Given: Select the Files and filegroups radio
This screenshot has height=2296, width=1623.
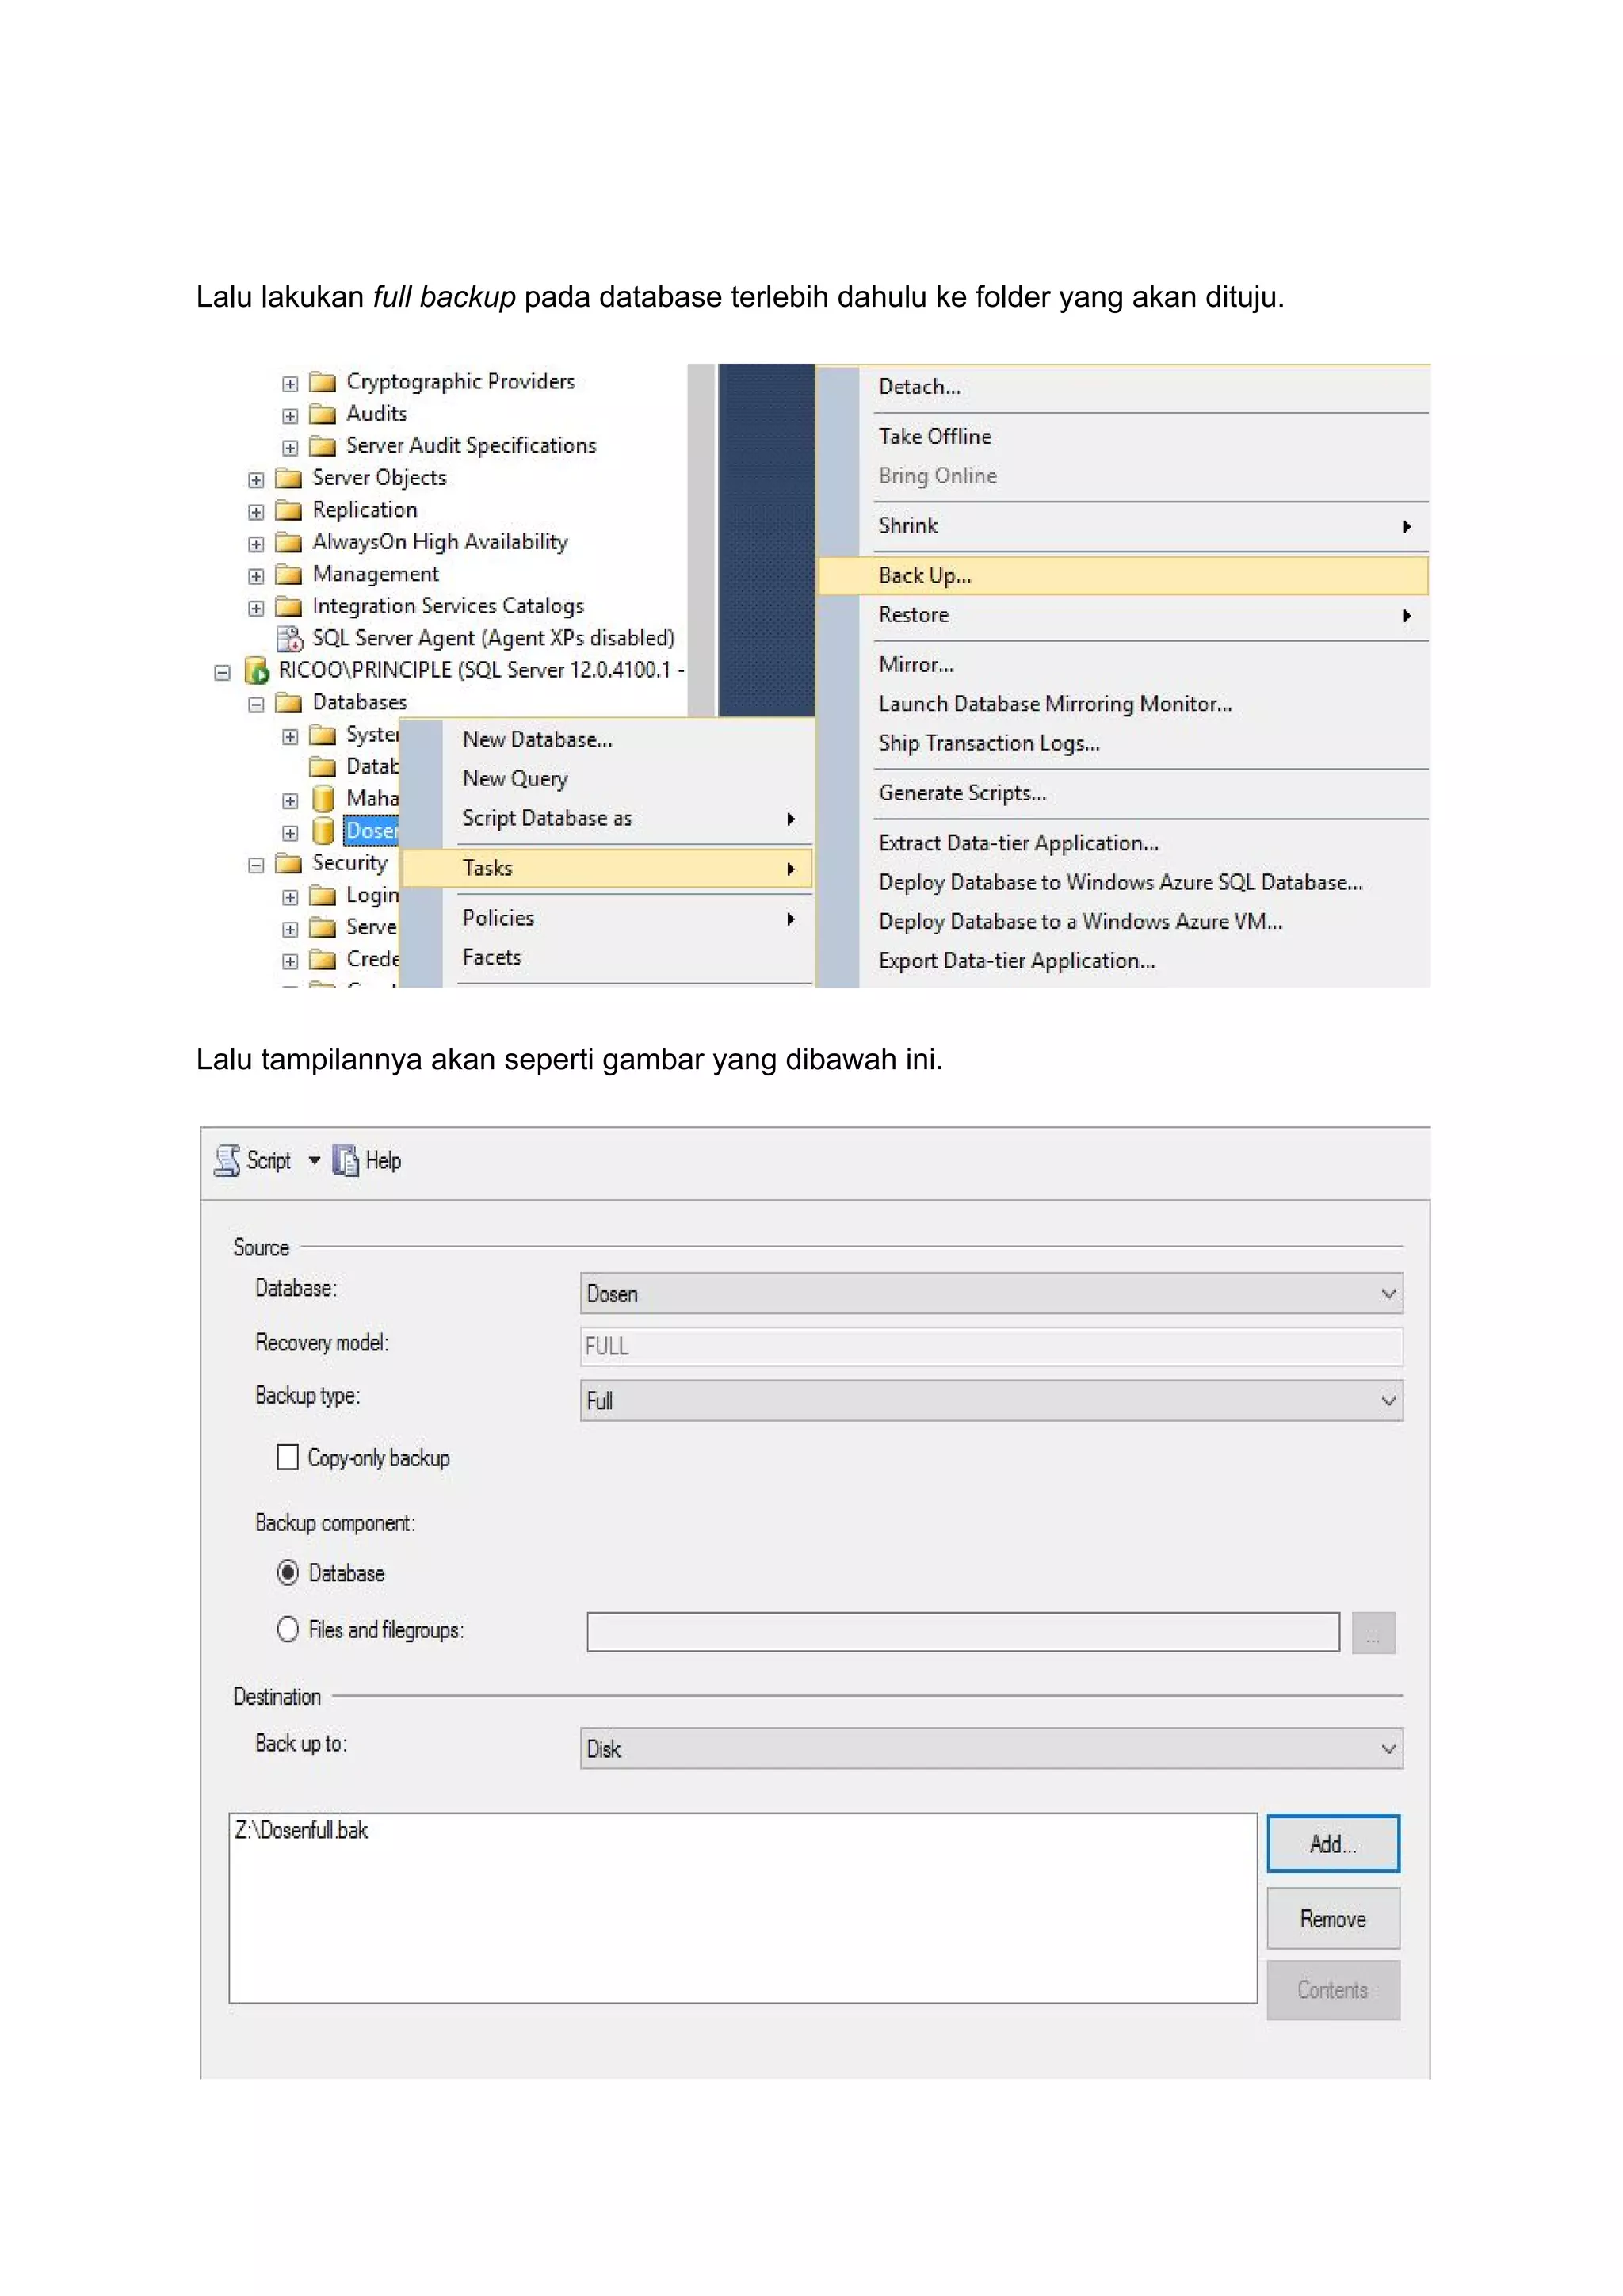Looking at the screenshot, I should pyautogui.click(x=288, y=1630).
